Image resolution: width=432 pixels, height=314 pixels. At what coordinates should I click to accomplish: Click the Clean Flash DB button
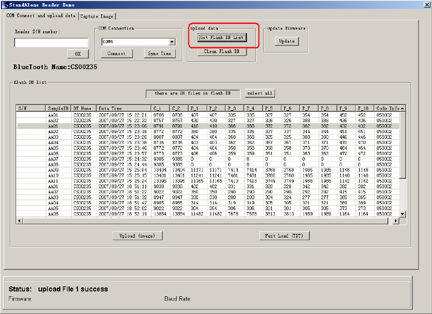pyautogui.click(x=222, y=51)
